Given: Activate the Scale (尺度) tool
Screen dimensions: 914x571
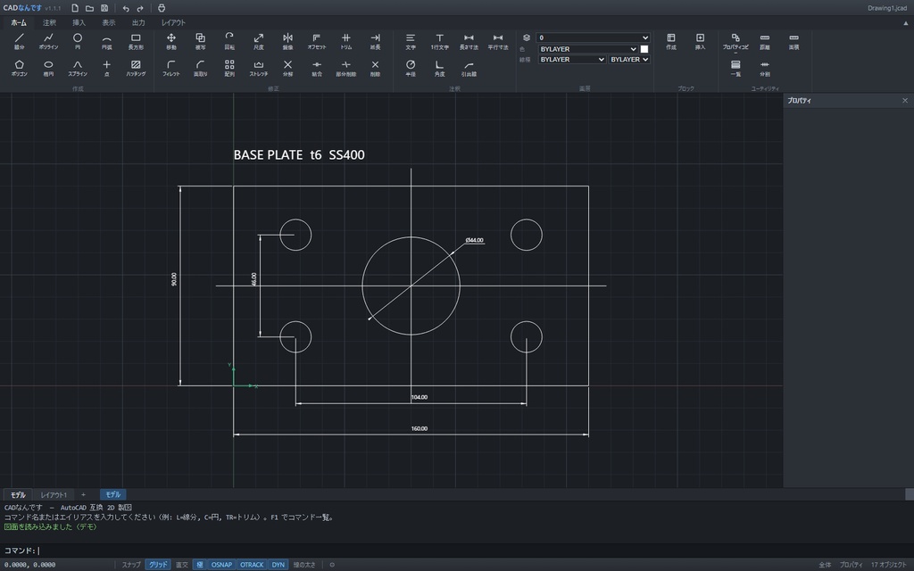Looking at the screenshot, I should click(259, 41).
